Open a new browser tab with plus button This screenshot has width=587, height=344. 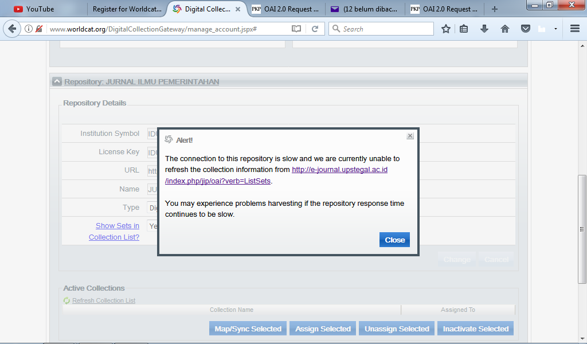point(495,9)
